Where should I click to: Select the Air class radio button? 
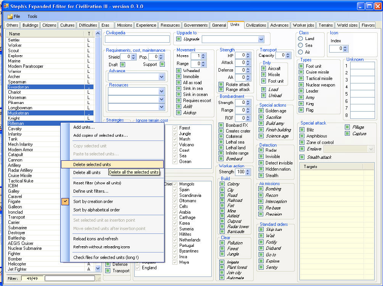(301, 52)
